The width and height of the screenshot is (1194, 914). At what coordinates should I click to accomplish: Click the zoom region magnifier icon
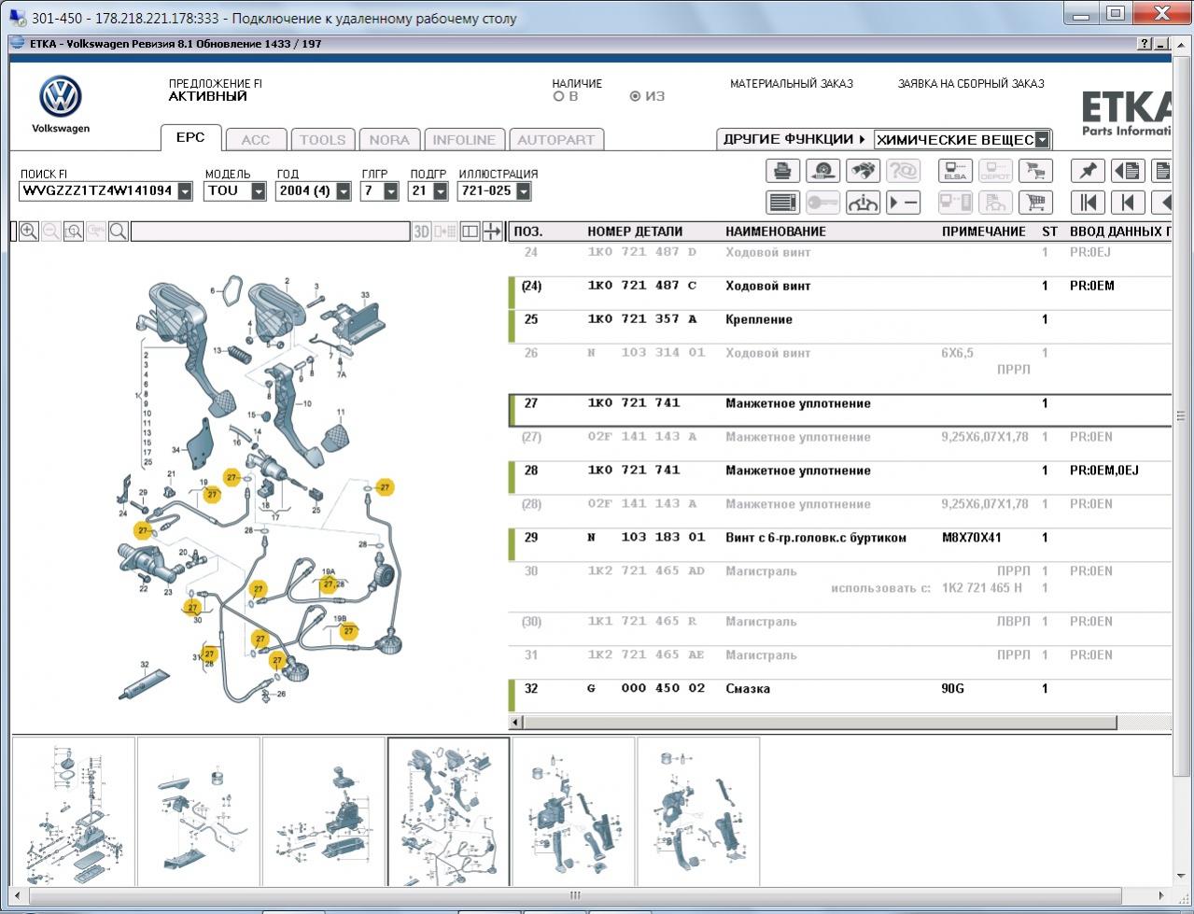(74, 232)
